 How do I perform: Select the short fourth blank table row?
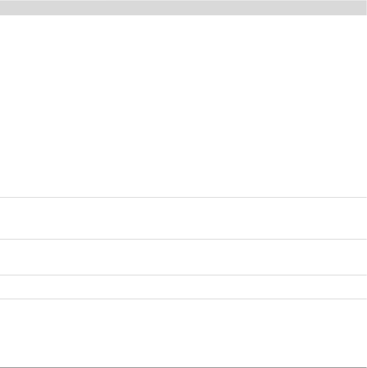tap(183, 287)
